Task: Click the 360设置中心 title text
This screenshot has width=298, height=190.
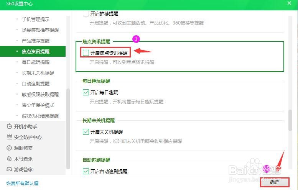Action: (x=20, y=3)
